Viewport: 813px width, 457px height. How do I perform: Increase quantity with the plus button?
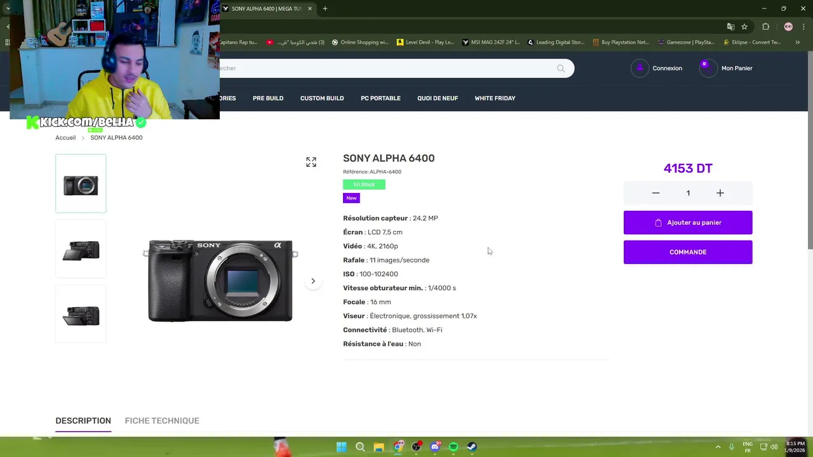(x=720, y=193)
